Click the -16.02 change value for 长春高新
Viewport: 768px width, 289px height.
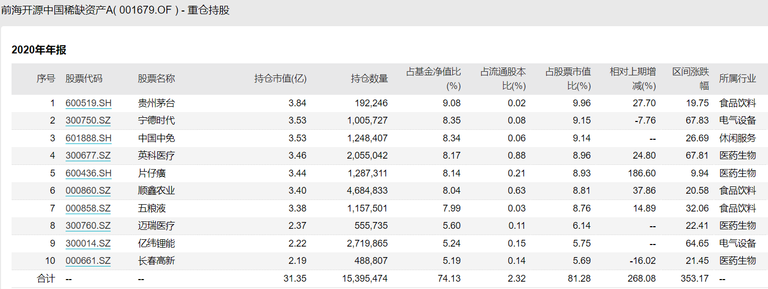(643, 261)
